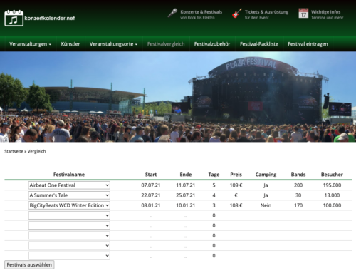The width and height of the screenshot is (356, 273).
Task: Open the last empty festival dropdown
Action: 69,256
